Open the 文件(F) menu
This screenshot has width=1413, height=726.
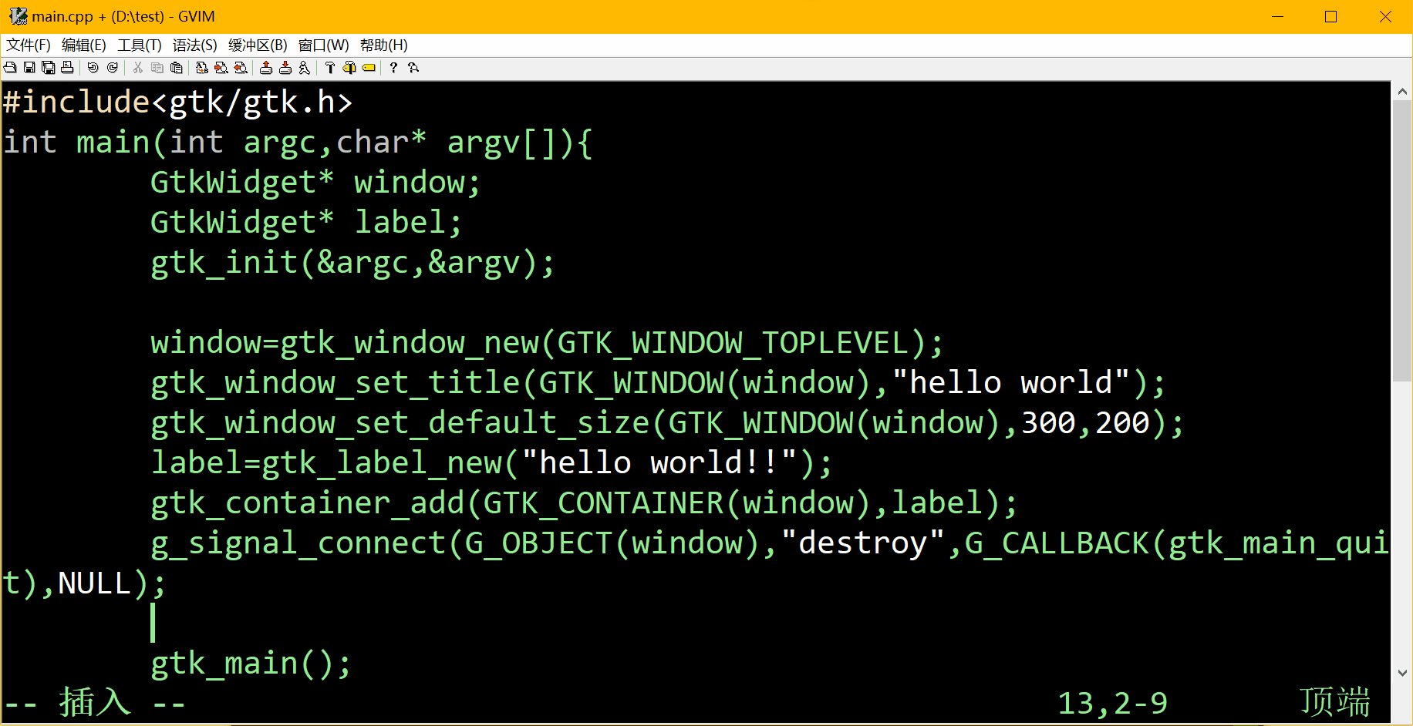pos(29,45)
